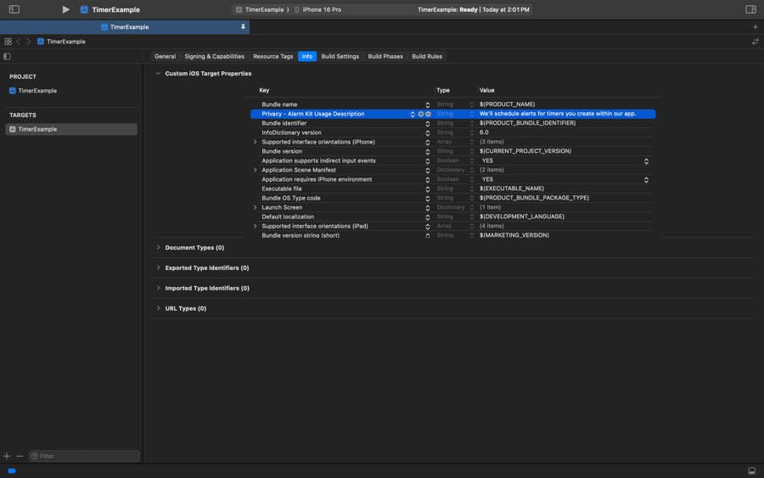Toggle the inspector panel icon
This screenshot has width=764, height=478.
click(750, 9)
